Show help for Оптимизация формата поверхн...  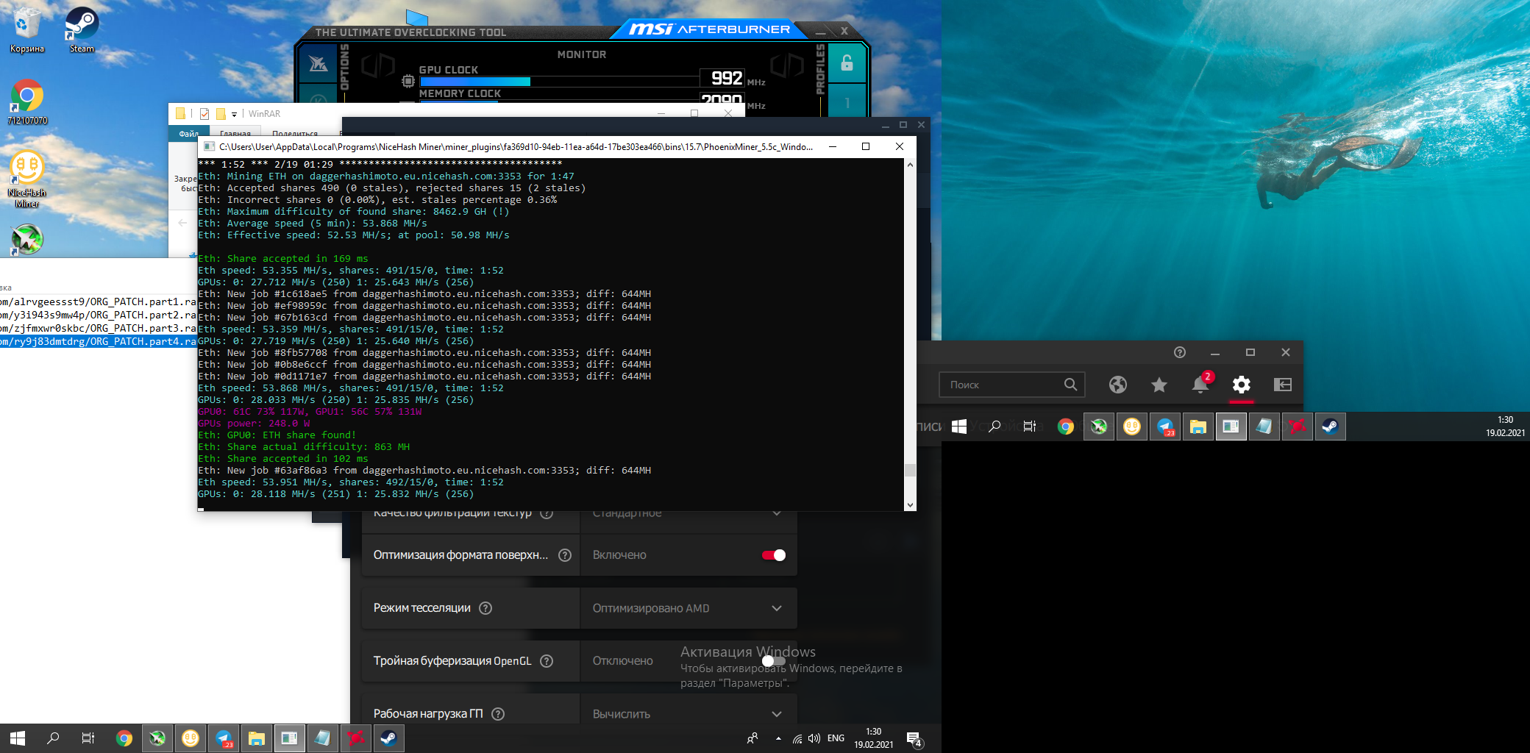[x=565, y=555]
